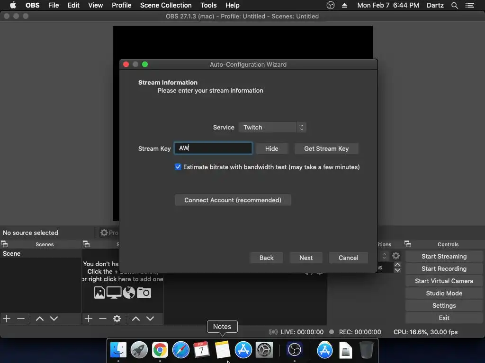Open System Preferences from the Dock
Viewport: 485px width, 363px height.
click(264, 350)
